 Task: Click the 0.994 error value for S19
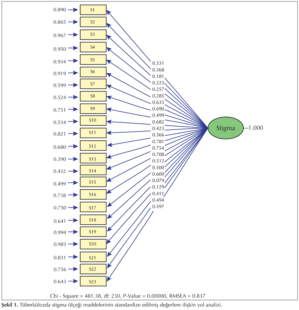59,232
